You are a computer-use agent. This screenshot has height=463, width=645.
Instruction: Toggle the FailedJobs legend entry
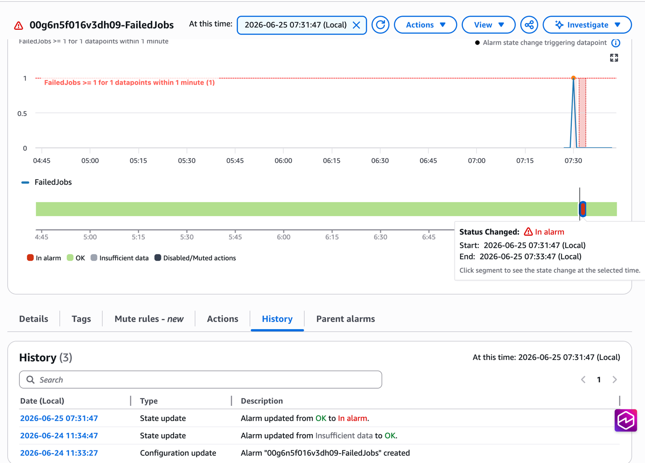tap(46, 182)
